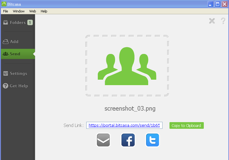Open the Window menu
The height and width of the screenshot is (160, 229).
pos(19,11)
